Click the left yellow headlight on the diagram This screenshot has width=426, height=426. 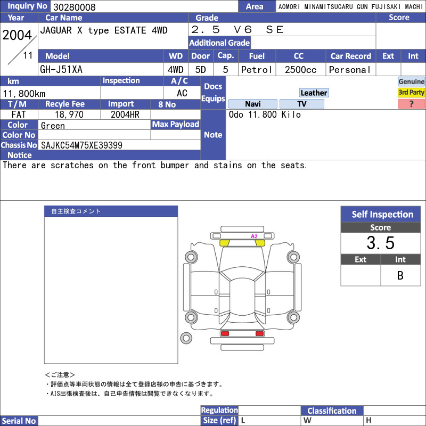coord(224,243)
